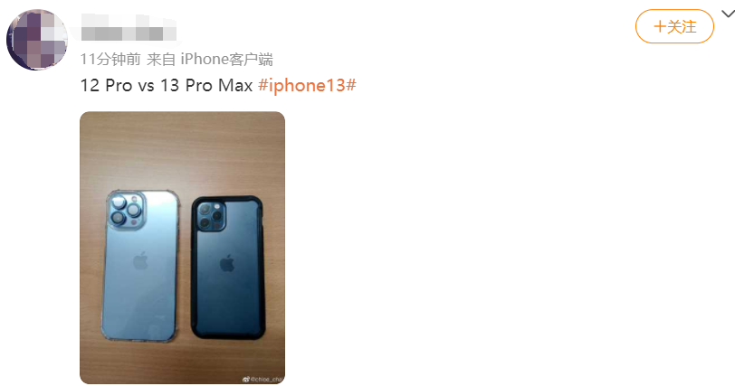Click the camera module of the light blue phone
Screen dimensions: 735x386
coord(126,210)
